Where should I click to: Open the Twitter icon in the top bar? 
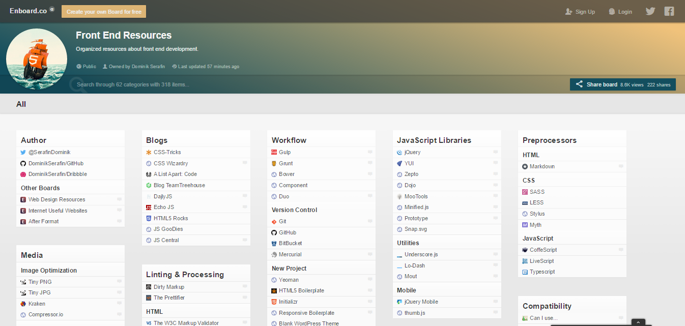tap(650, 11)
